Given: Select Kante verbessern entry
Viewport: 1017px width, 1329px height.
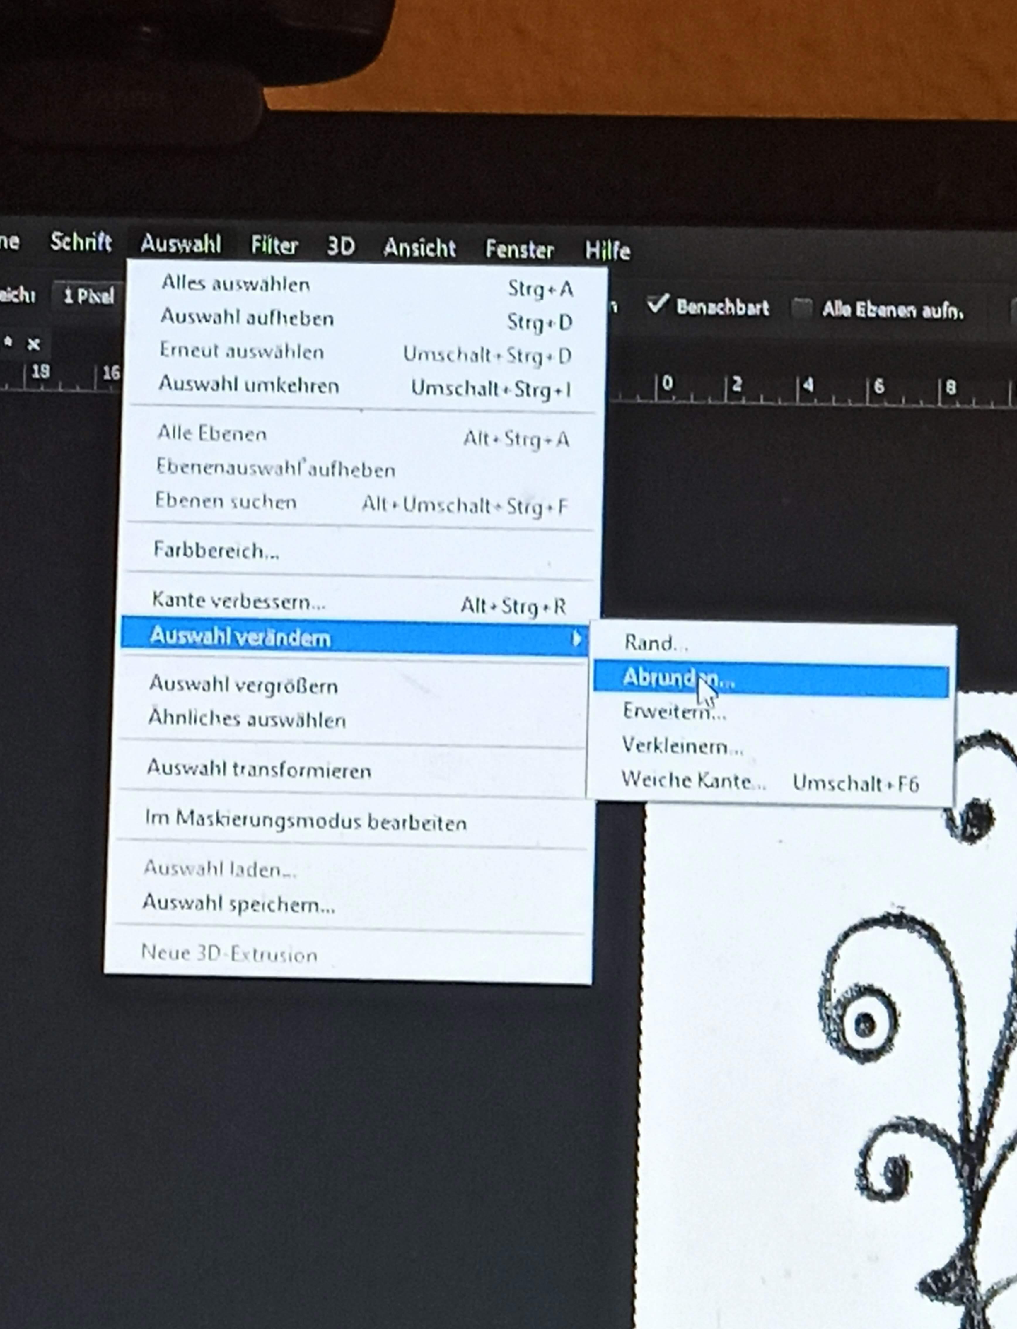Looking at the screenshot, I should pos(238,600).
